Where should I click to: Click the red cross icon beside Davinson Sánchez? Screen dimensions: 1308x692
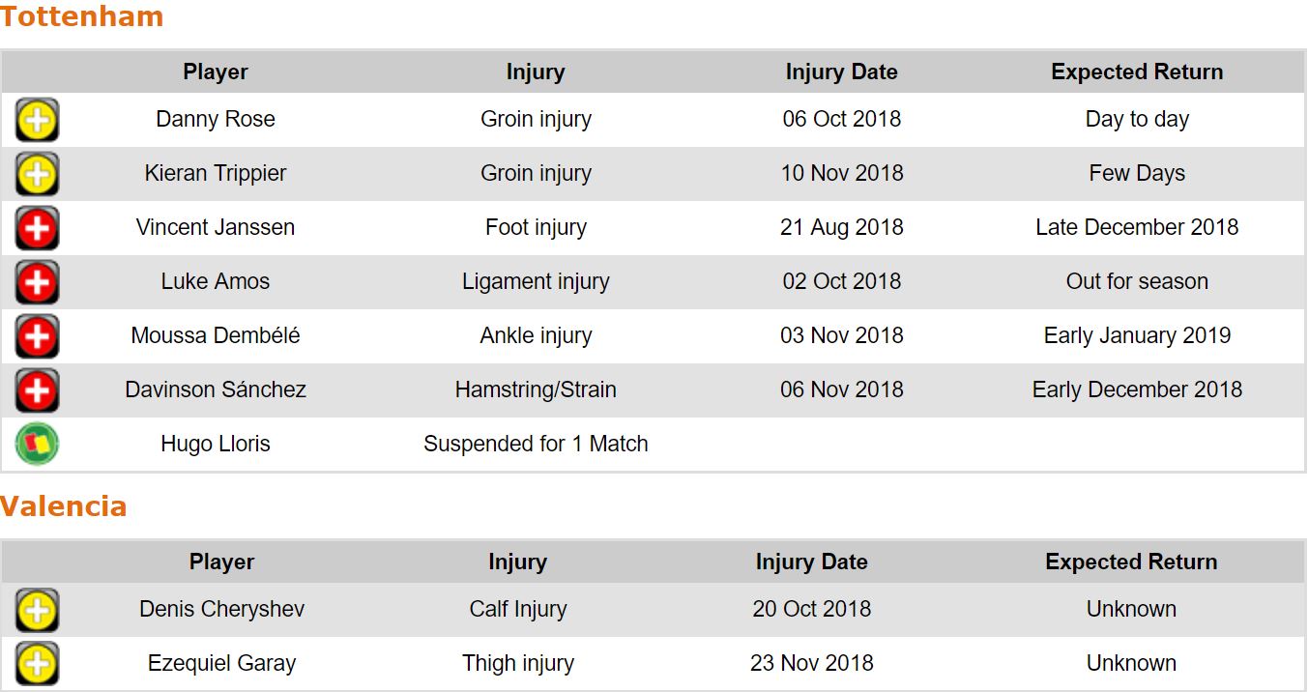click(38, 391)
